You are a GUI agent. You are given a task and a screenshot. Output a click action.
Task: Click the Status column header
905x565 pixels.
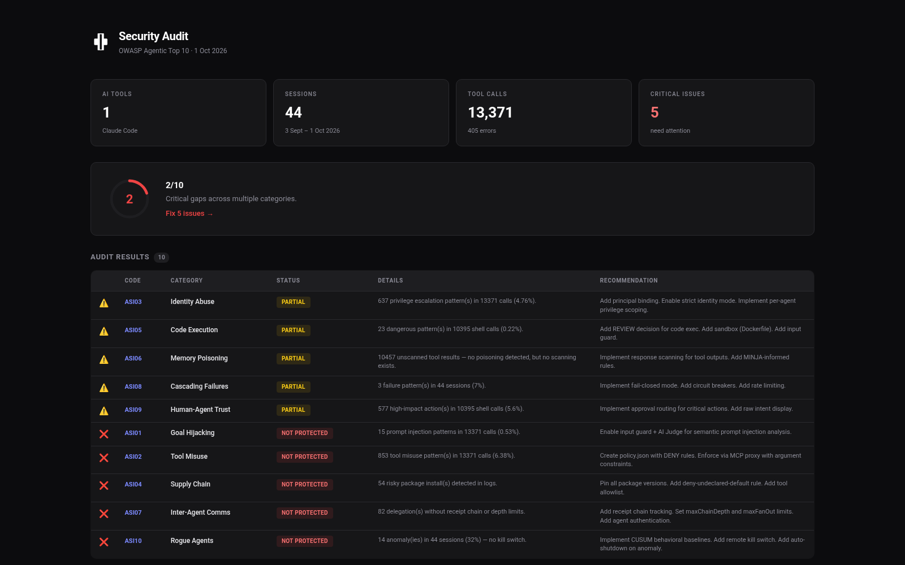[288, 280]
